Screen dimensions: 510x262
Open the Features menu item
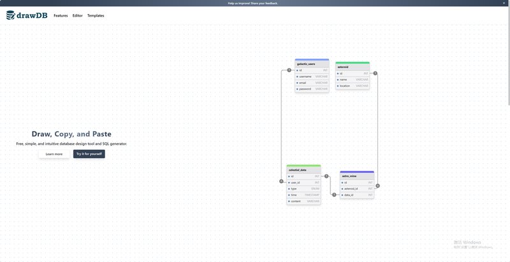(x=61, y=15)
